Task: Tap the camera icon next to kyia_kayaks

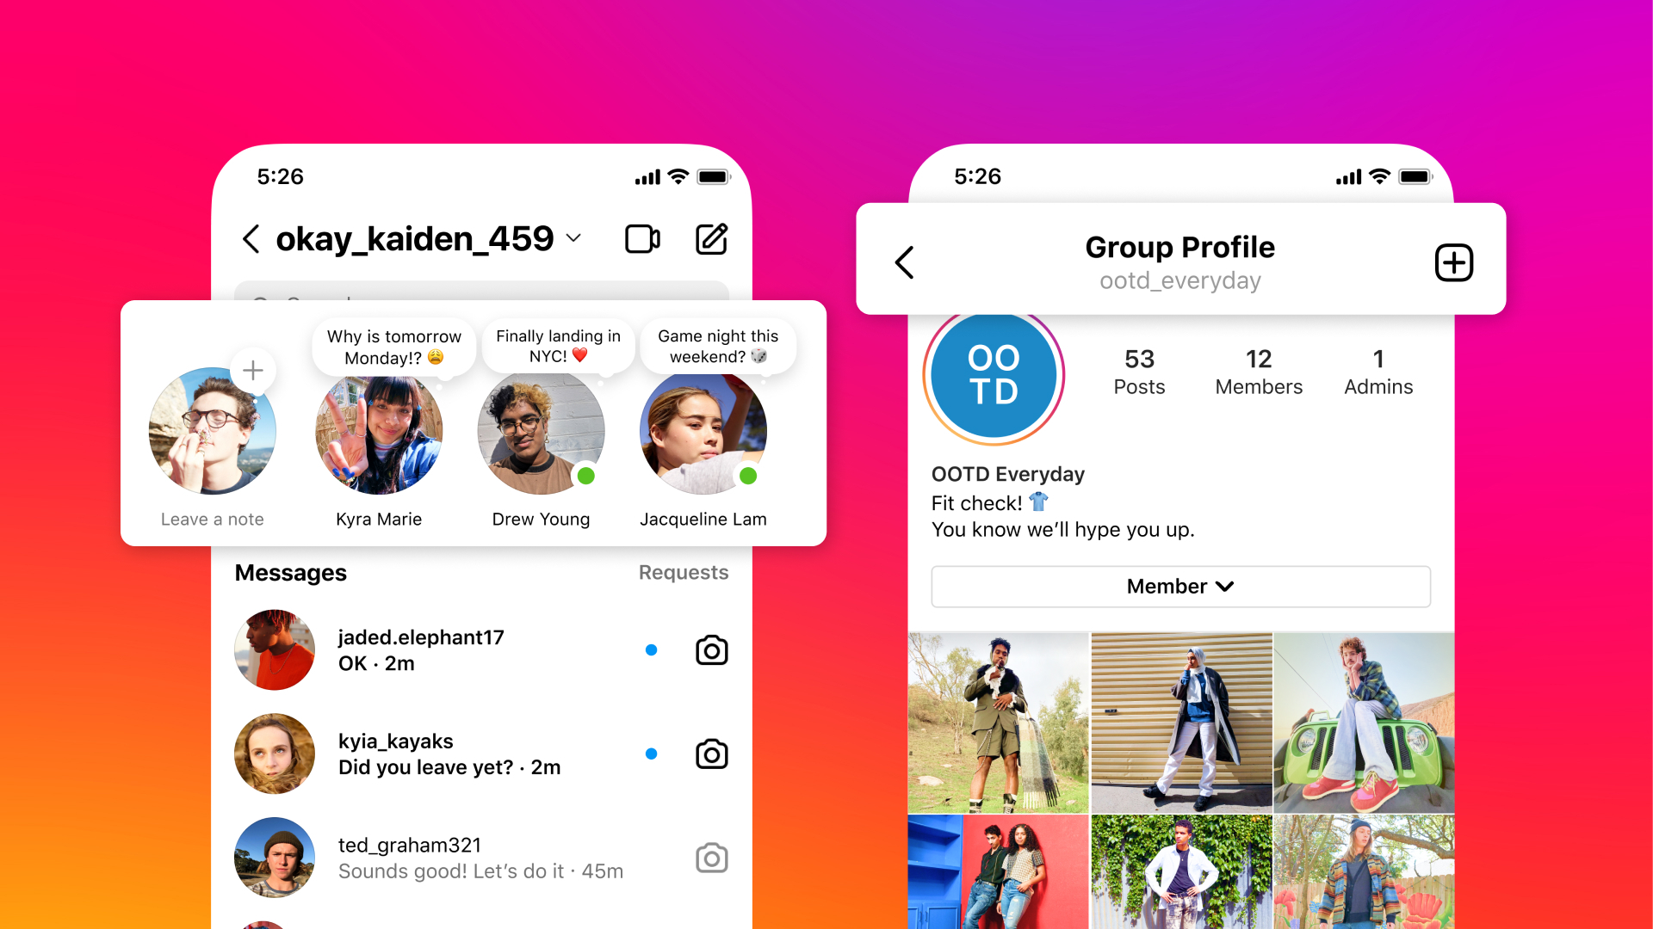Action: tap(712, 754)
